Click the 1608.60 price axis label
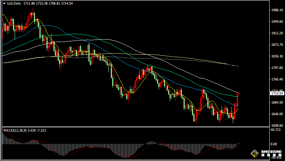The height and width of the screenshot is (161, 285). 276,125
